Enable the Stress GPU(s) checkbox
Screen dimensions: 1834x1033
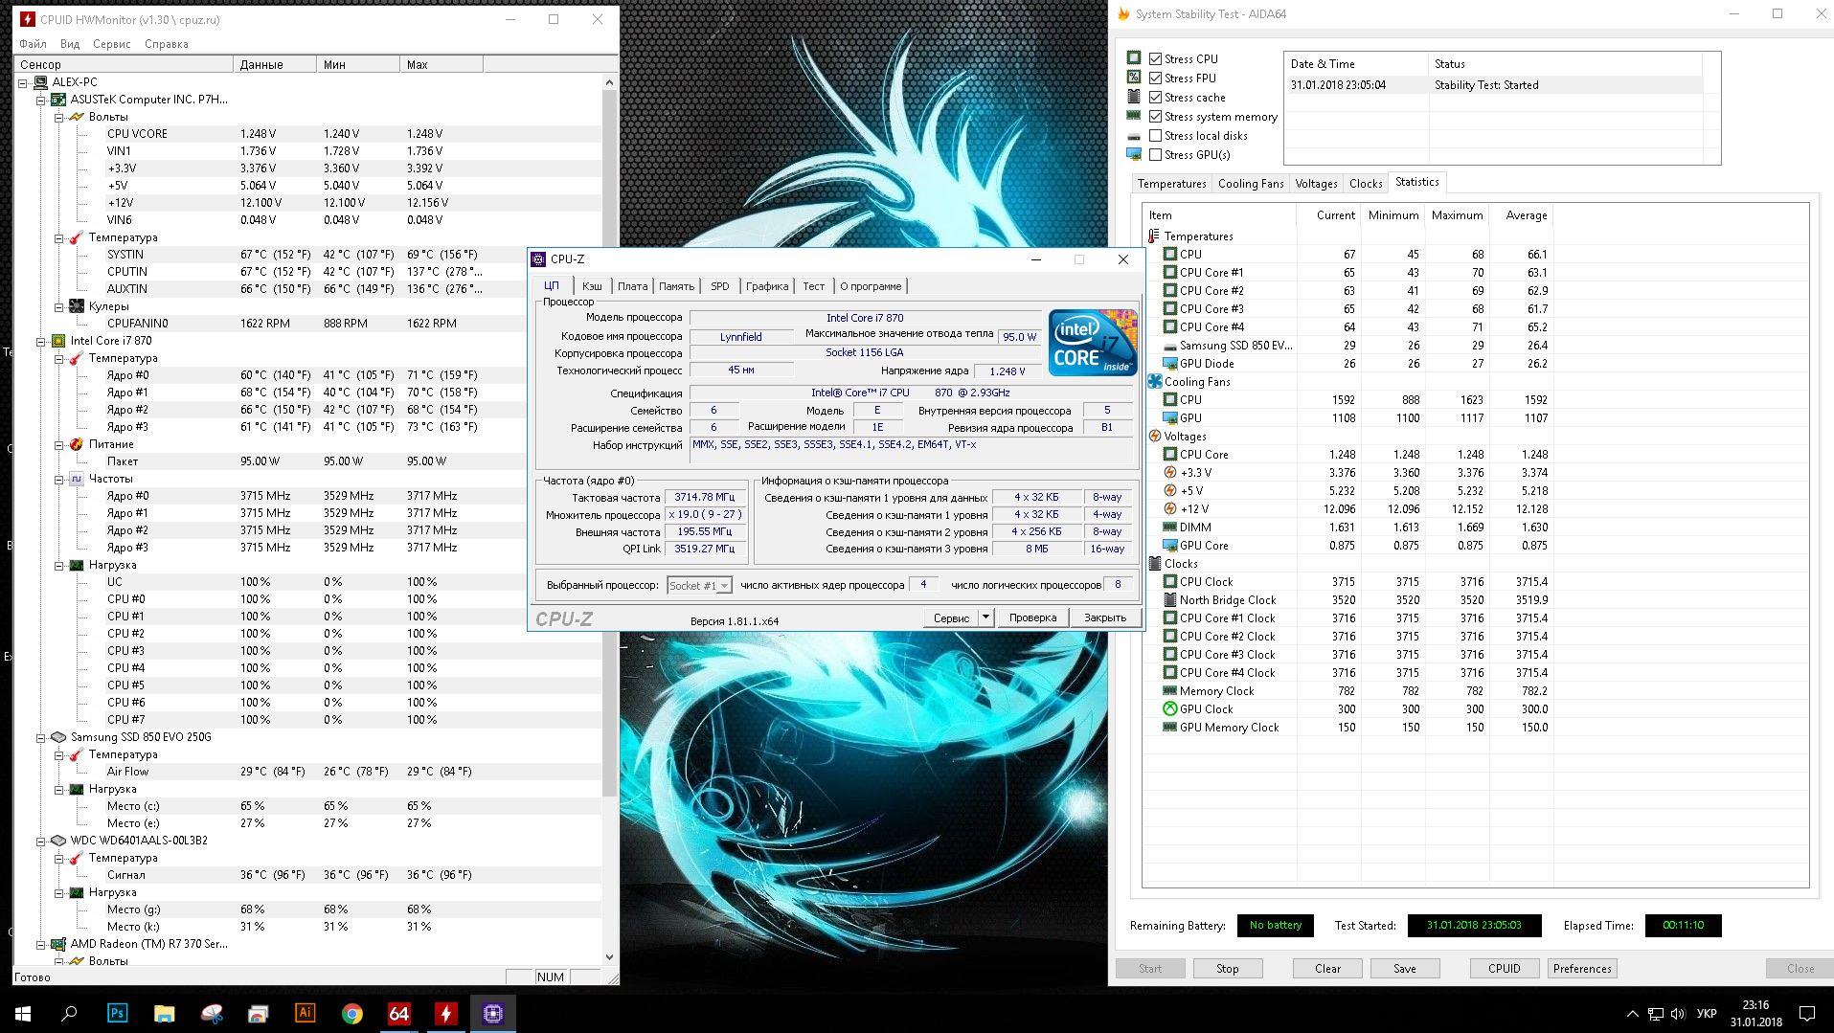[1155, 154]
